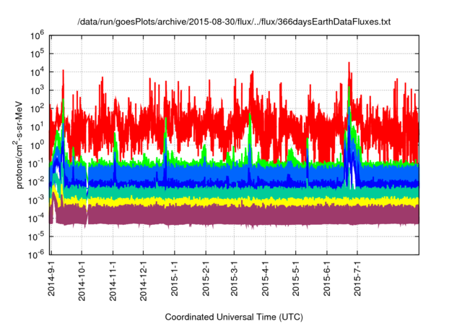
Task: Click the 10^-3 y-axis tick label
Action: [36, 200]
